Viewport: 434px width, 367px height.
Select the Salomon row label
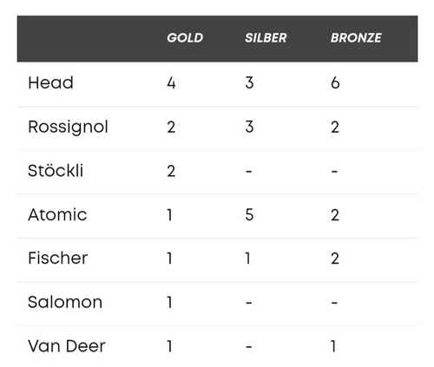(x=65, y=303)
